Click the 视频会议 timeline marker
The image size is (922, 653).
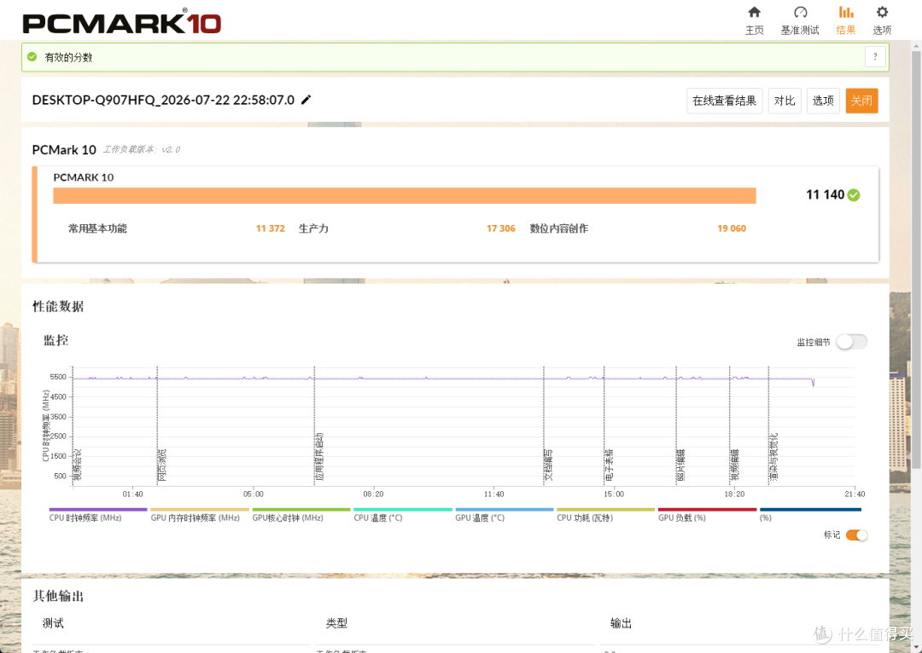[x=77, y=465]
